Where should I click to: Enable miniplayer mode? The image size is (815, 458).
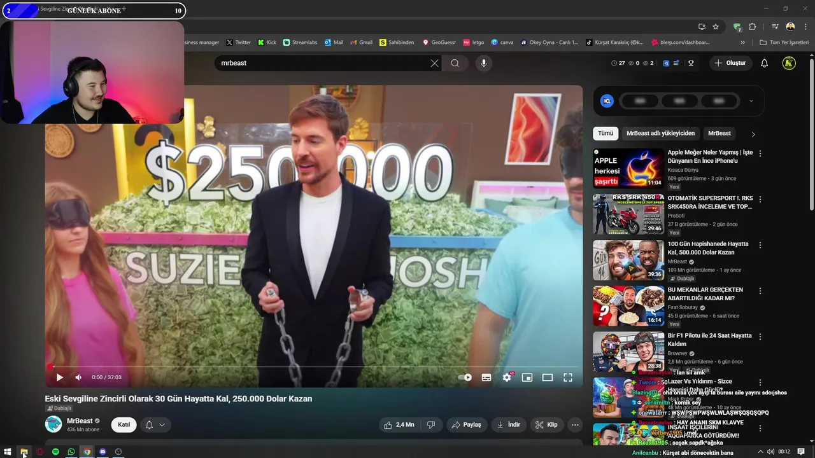pos(527,377)
